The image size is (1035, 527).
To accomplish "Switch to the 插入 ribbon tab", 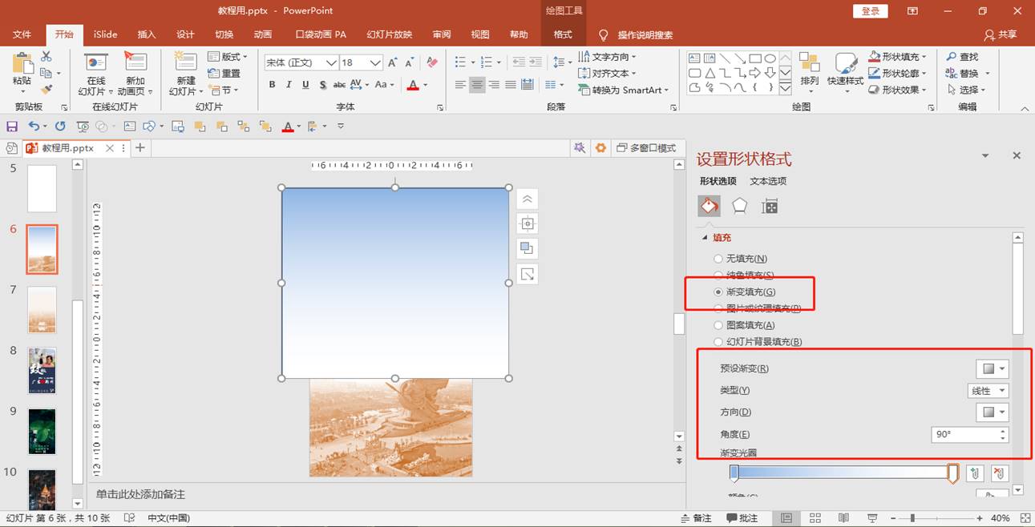I will pyautogui.click(x=147, y=34).
